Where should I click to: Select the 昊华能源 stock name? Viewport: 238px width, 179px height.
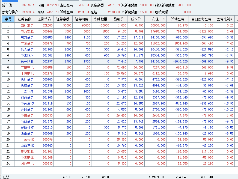click(x=27, y=151)
